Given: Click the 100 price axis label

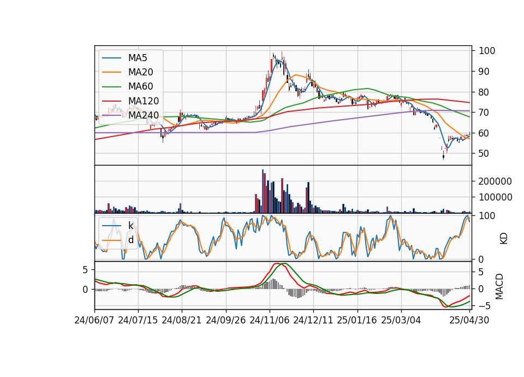Looking at the screenshot, I should tap(487, 51).
